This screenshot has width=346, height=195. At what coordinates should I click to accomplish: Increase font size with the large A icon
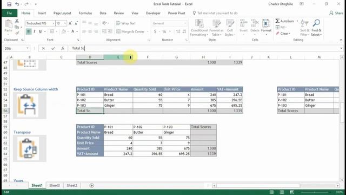70,23
